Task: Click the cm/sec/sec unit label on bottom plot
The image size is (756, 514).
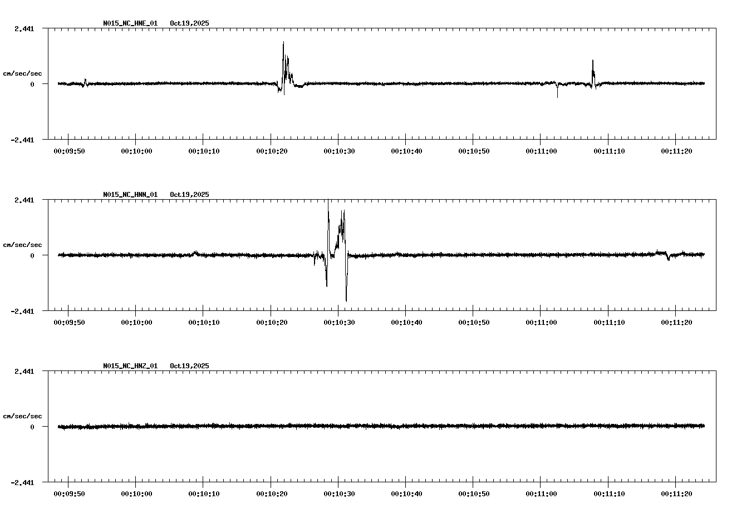Action: click(x=23, y=415)
